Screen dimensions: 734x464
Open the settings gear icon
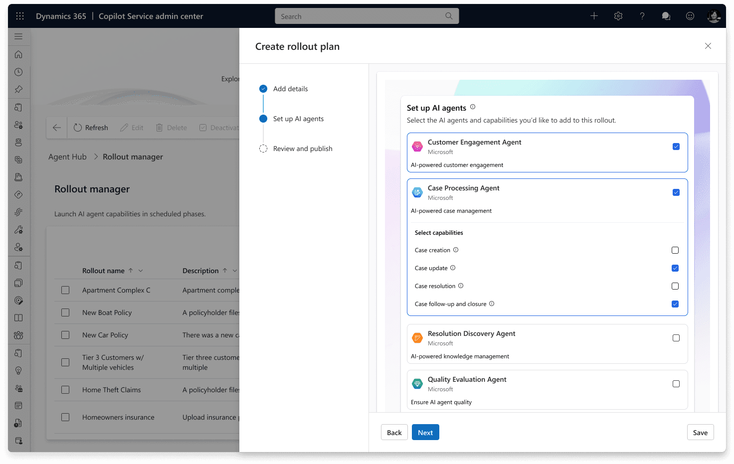point(618,16)
